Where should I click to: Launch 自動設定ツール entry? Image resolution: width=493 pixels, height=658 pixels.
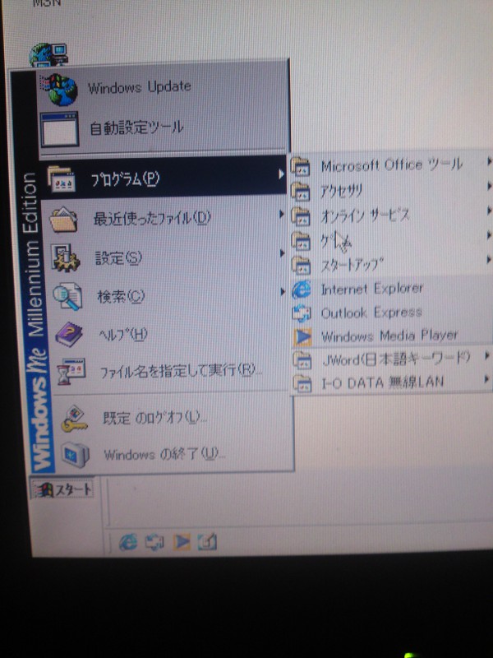pos(164,128)
